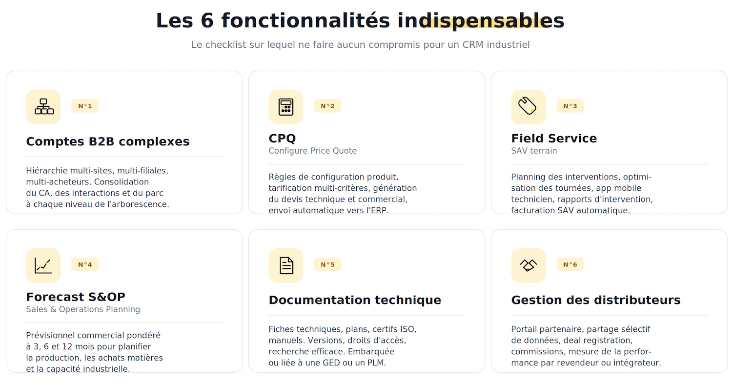732x383 pixels.
Task: Click the Forecast line chart icon
Action: tap(43, 265)
